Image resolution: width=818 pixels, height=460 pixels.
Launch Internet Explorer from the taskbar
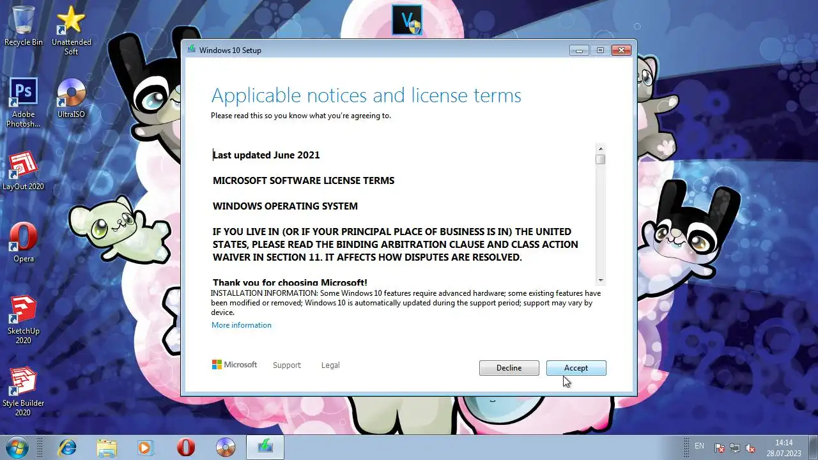pos(66,447)
